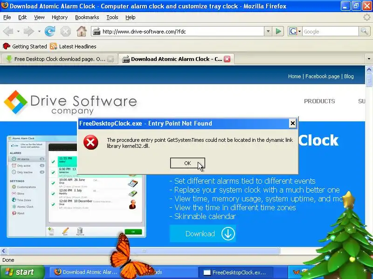Screen dimensions: 373x279
Task: Close the Download Atomic Alarm Clock tab
Action: (x=227, y=59)
